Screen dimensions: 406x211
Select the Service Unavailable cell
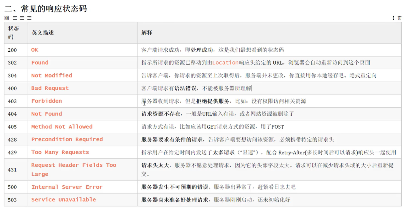click(x=64, y=200)
